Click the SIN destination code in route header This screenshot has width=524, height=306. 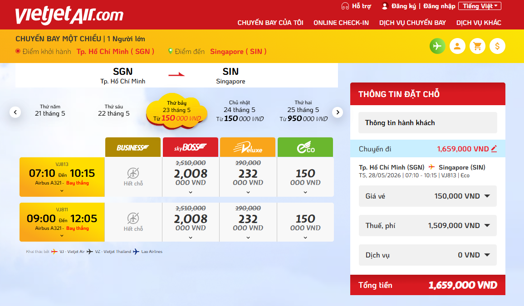click(x=230, y=72)
